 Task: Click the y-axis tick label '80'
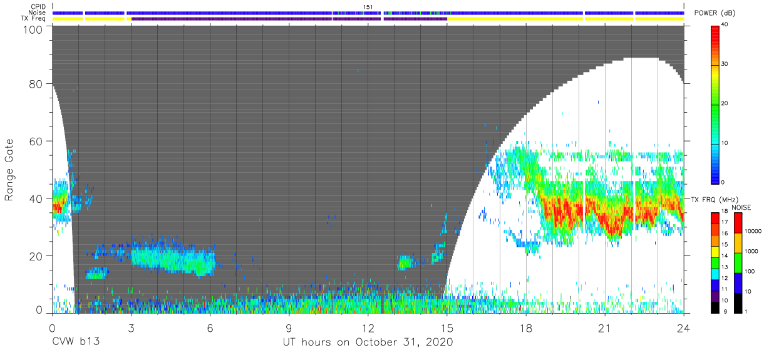click(36, 84)
